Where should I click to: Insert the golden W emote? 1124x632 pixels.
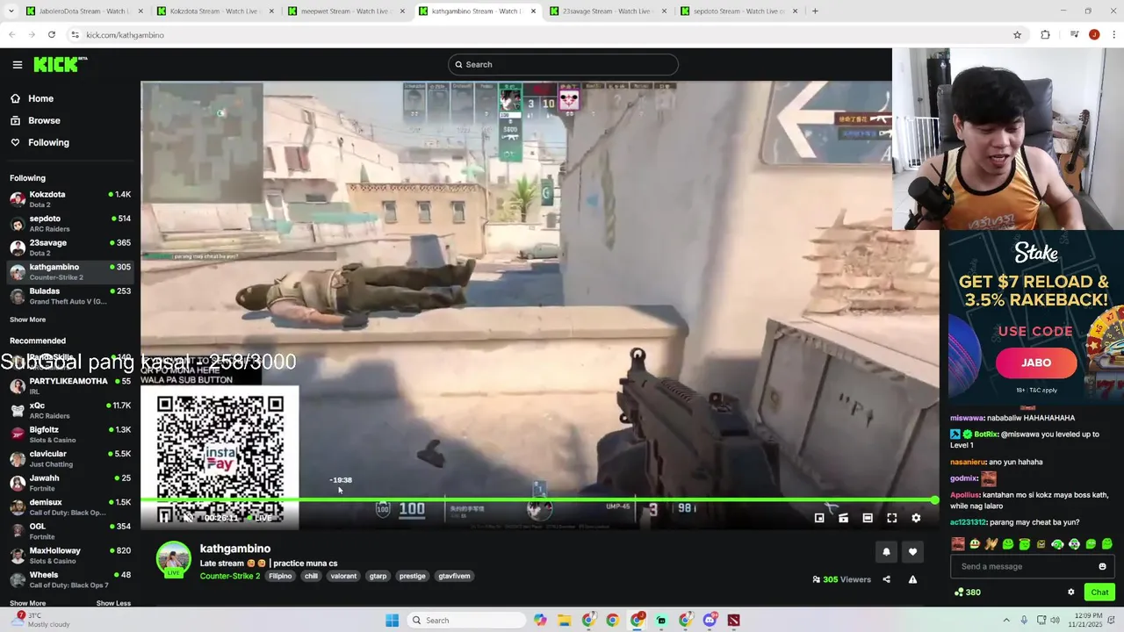tap(991, 544)
